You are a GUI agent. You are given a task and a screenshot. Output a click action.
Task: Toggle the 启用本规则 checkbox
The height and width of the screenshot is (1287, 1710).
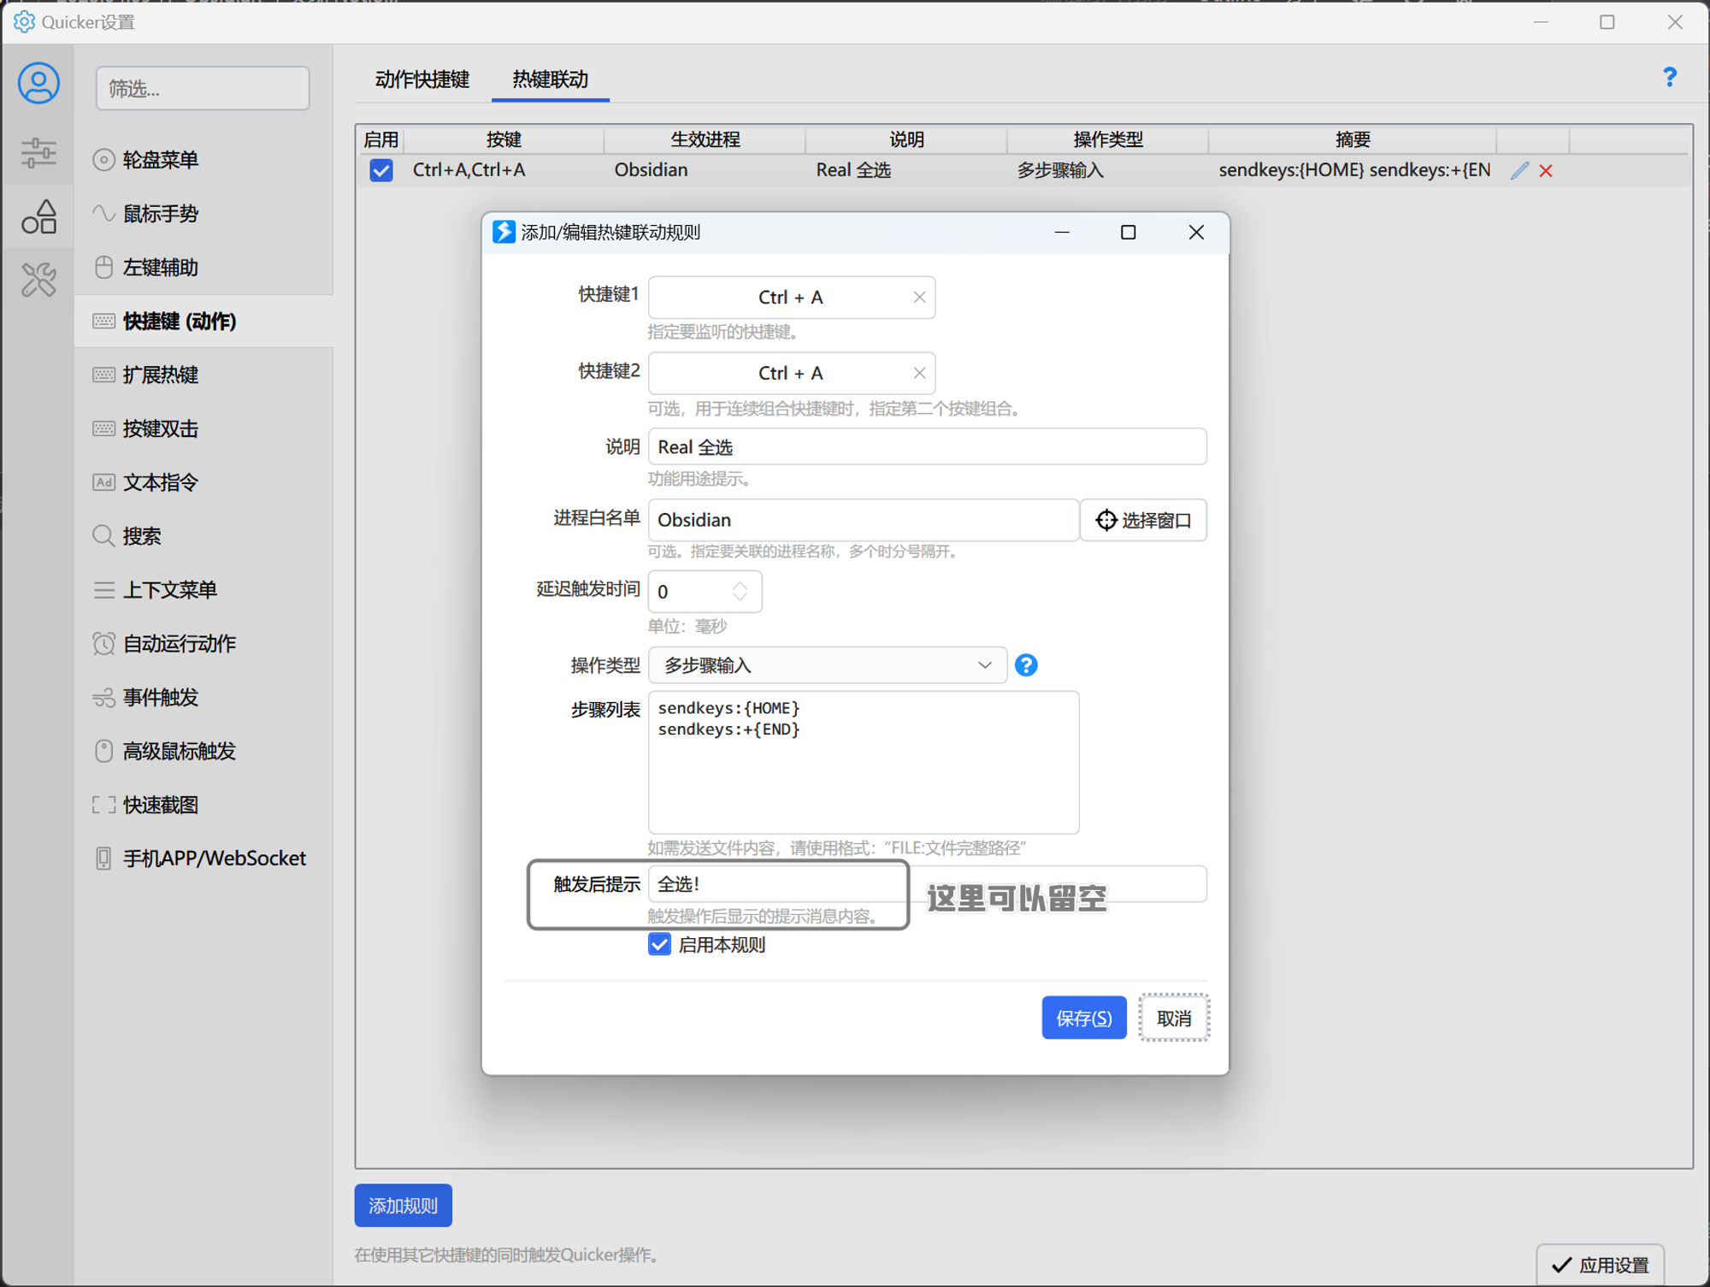[659, 944]
